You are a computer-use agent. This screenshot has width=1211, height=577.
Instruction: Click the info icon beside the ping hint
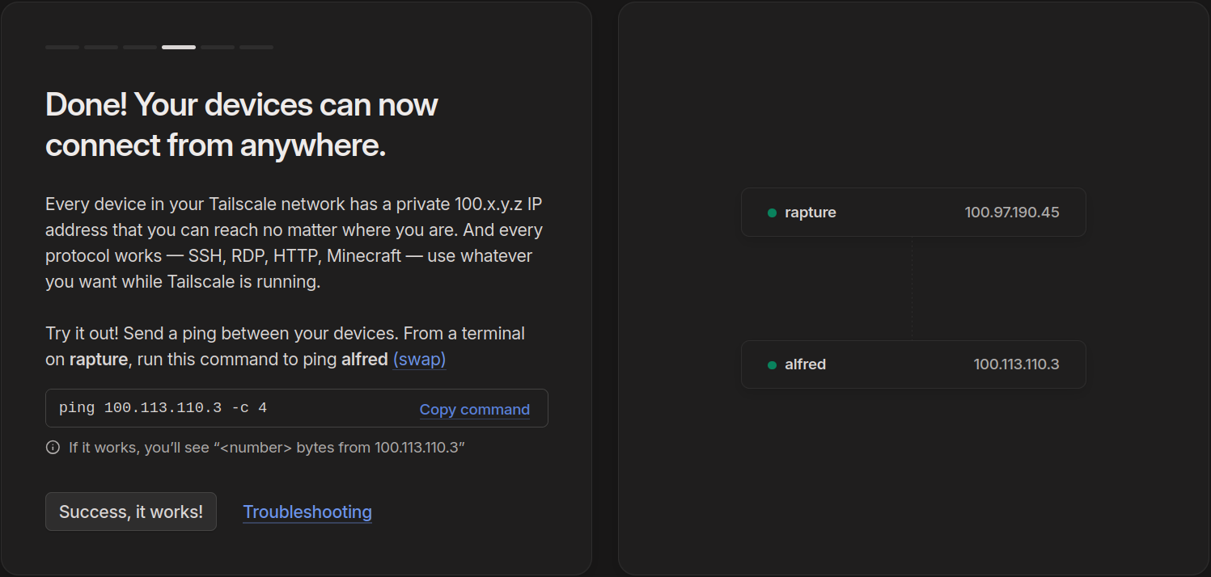(53, 448)
